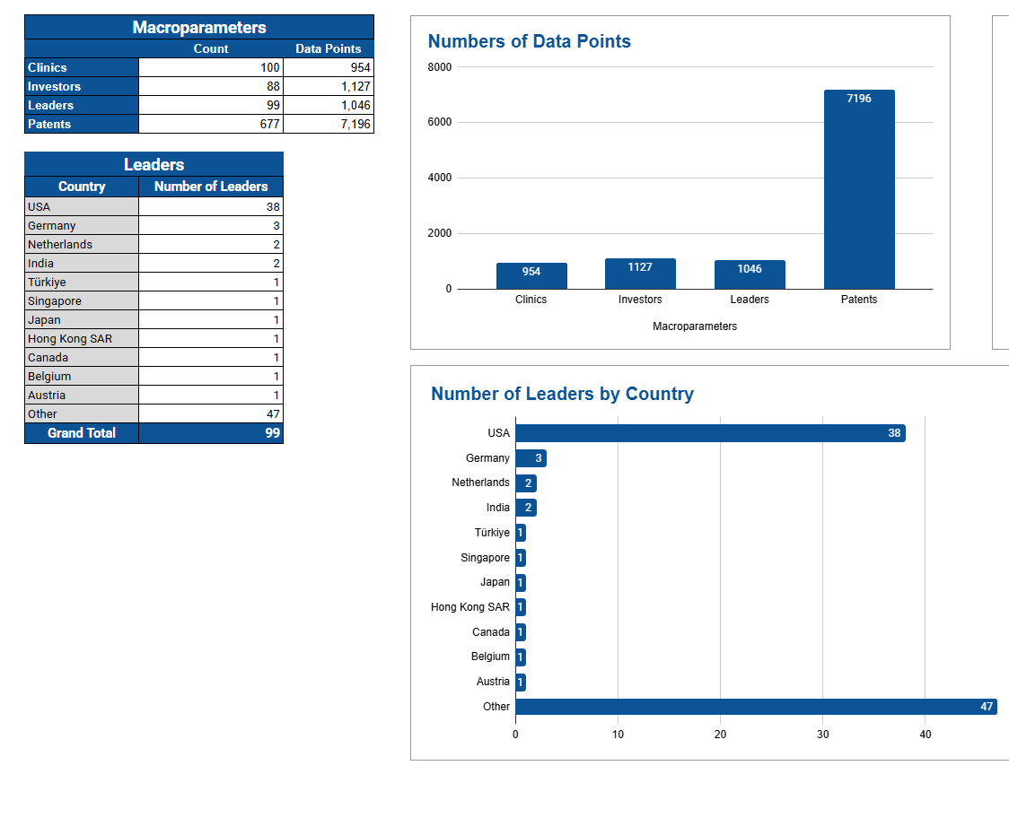Click the Macroparameters axis title under the bar chart
The width and height of the screenshot is (1009, 835).
click(694, 326)
